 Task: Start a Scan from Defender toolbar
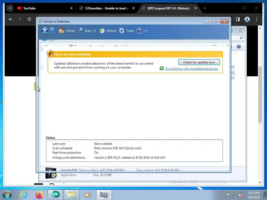(85, 31)
